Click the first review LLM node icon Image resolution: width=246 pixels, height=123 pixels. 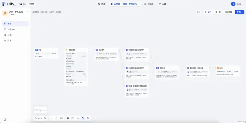(127, 50)
